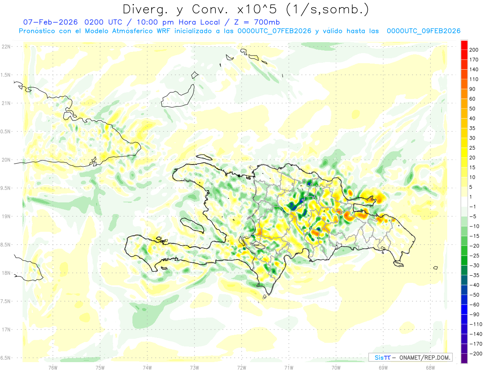
Task: Click the positive '200' color bar label
Action: [474, 50]
